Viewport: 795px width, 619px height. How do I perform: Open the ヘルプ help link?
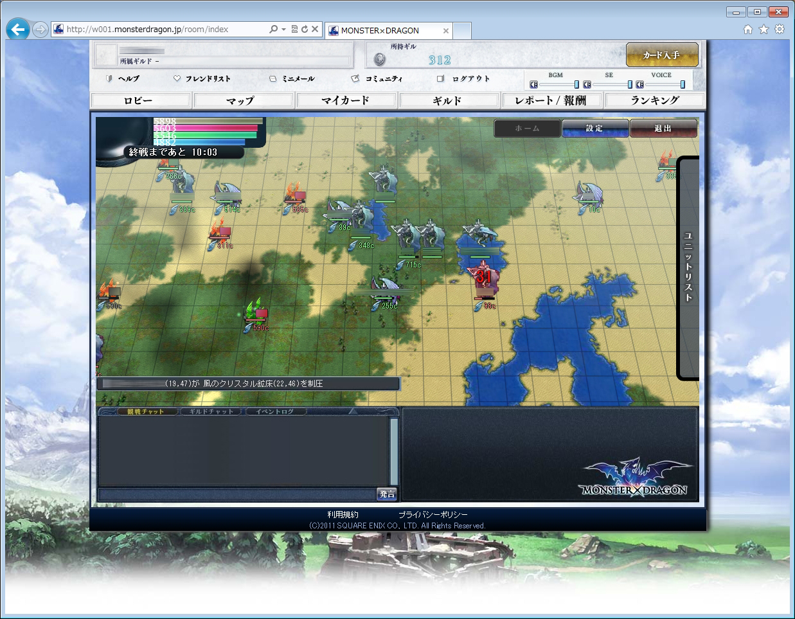pyautogui.click(x=123, y=78)
